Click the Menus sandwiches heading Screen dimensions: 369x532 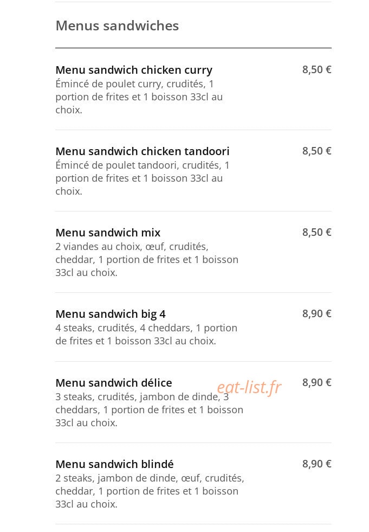(117, 26)
